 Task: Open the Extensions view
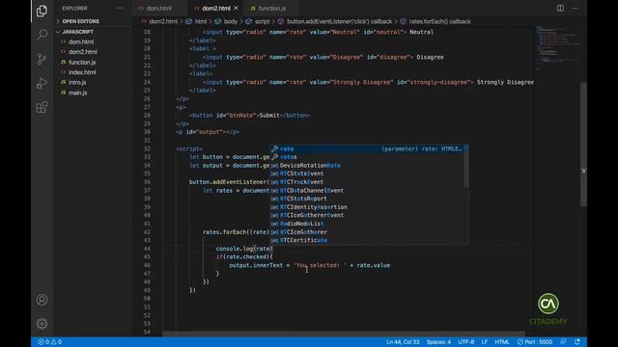[x=42, y=107]
